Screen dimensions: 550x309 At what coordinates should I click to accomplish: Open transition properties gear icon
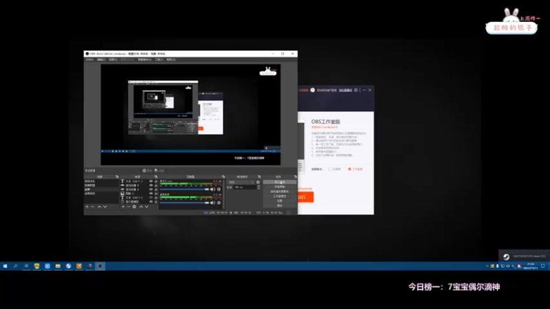(258, 182)
